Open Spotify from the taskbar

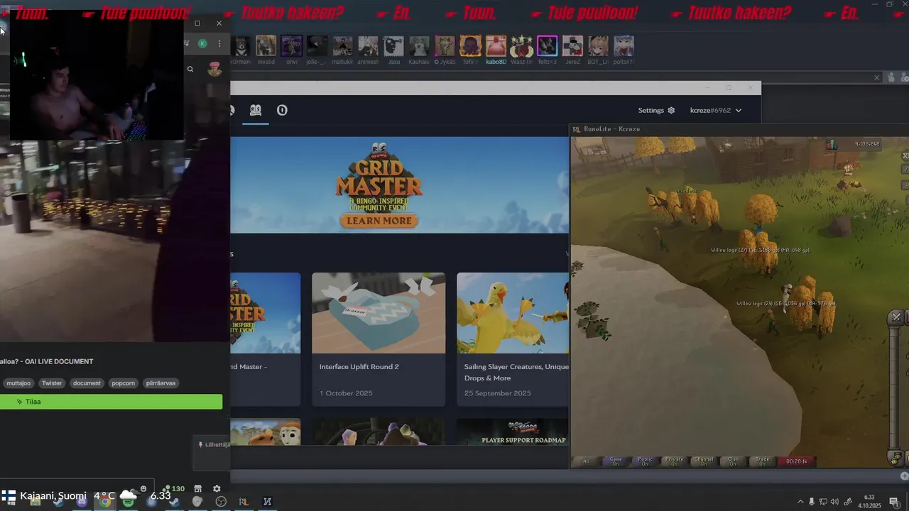pos(128,501)
